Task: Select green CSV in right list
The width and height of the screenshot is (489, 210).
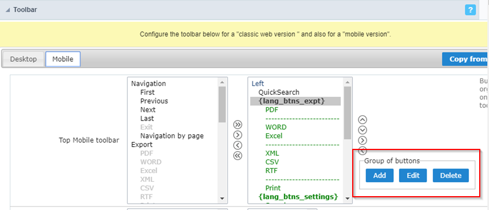Action: point(273,162)
